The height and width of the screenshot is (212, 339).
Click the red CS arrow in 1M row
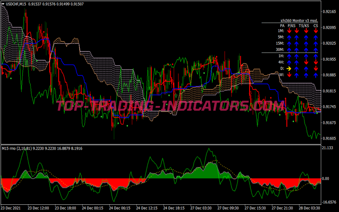pyautogui.click(x=316, y=31)
